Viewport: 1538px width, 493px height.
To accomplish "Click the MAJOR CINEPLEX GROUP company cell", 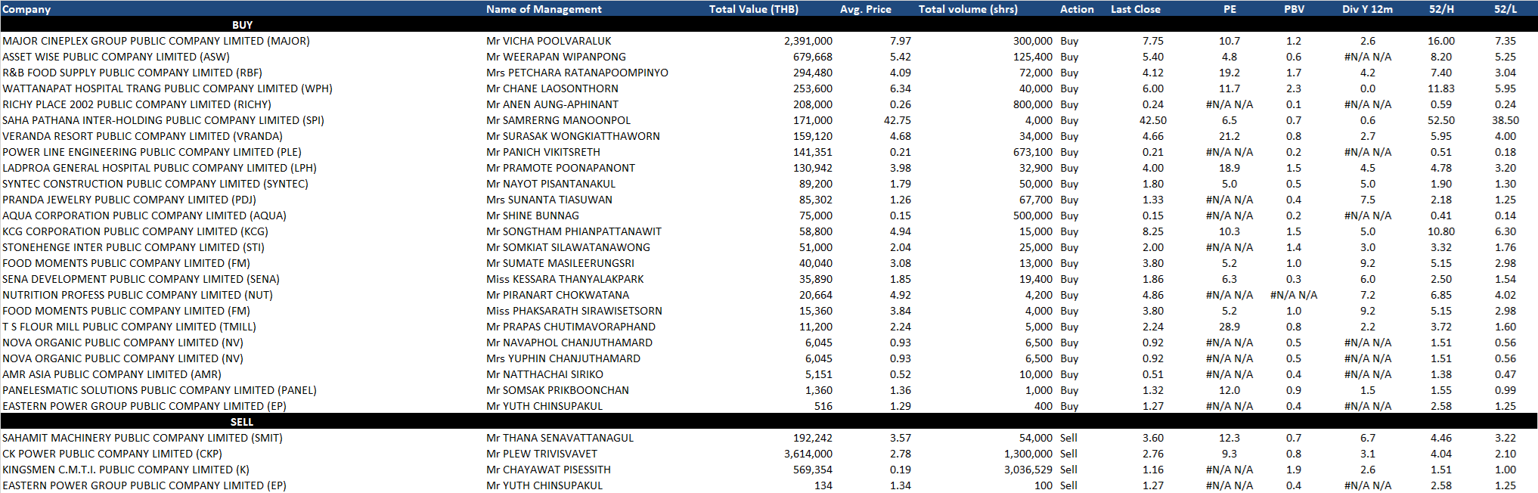I will [156, 41].
